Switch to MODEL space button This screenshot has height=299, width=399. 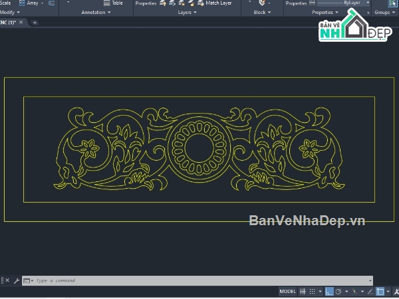click(287, 292)
